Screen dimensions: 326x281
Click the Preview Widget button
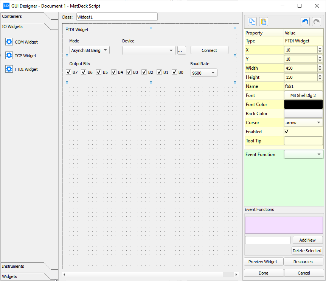pyautogui.click(x=263, y=261)
